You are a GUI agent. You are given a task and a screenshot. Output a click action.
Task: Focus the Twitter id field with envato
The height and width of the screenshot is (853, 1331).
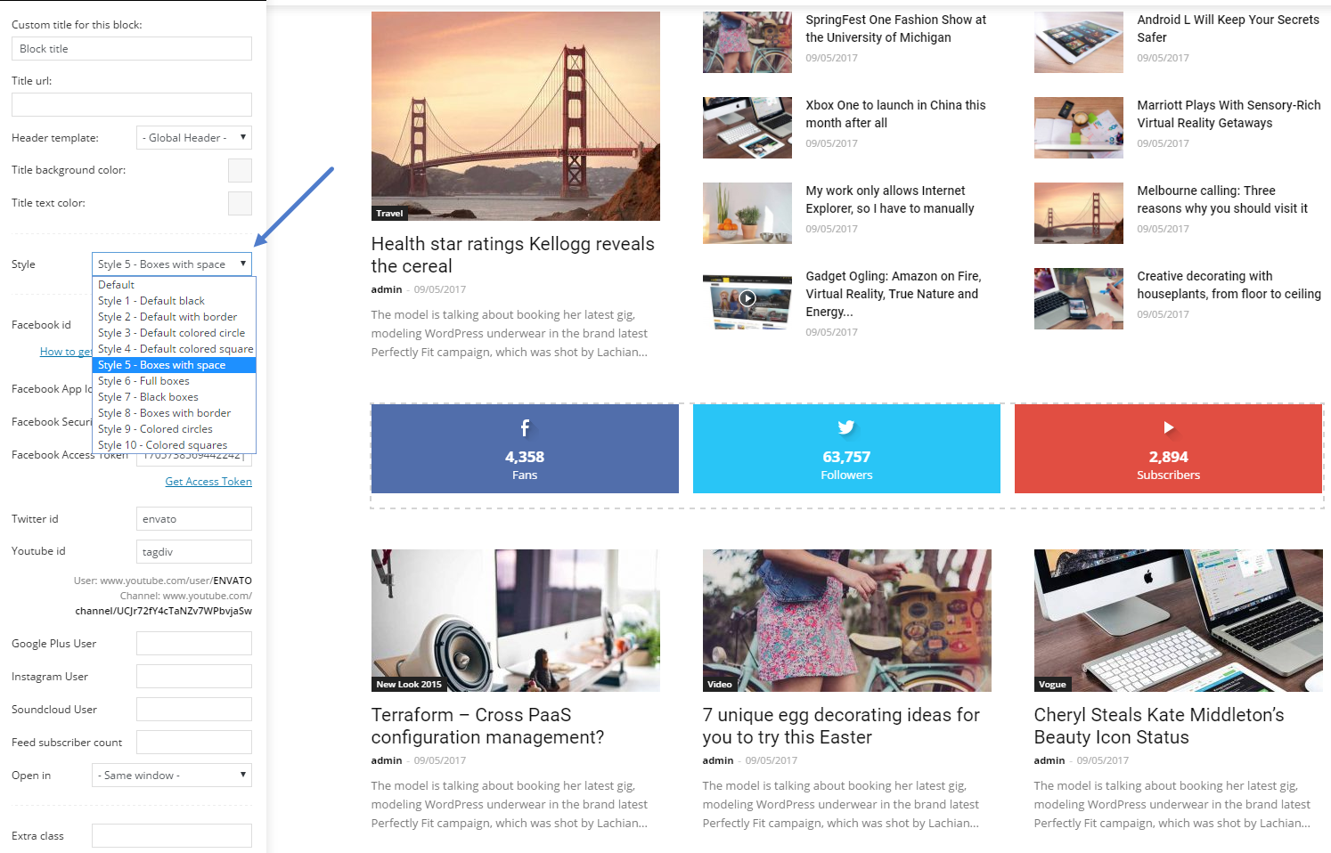194,519
